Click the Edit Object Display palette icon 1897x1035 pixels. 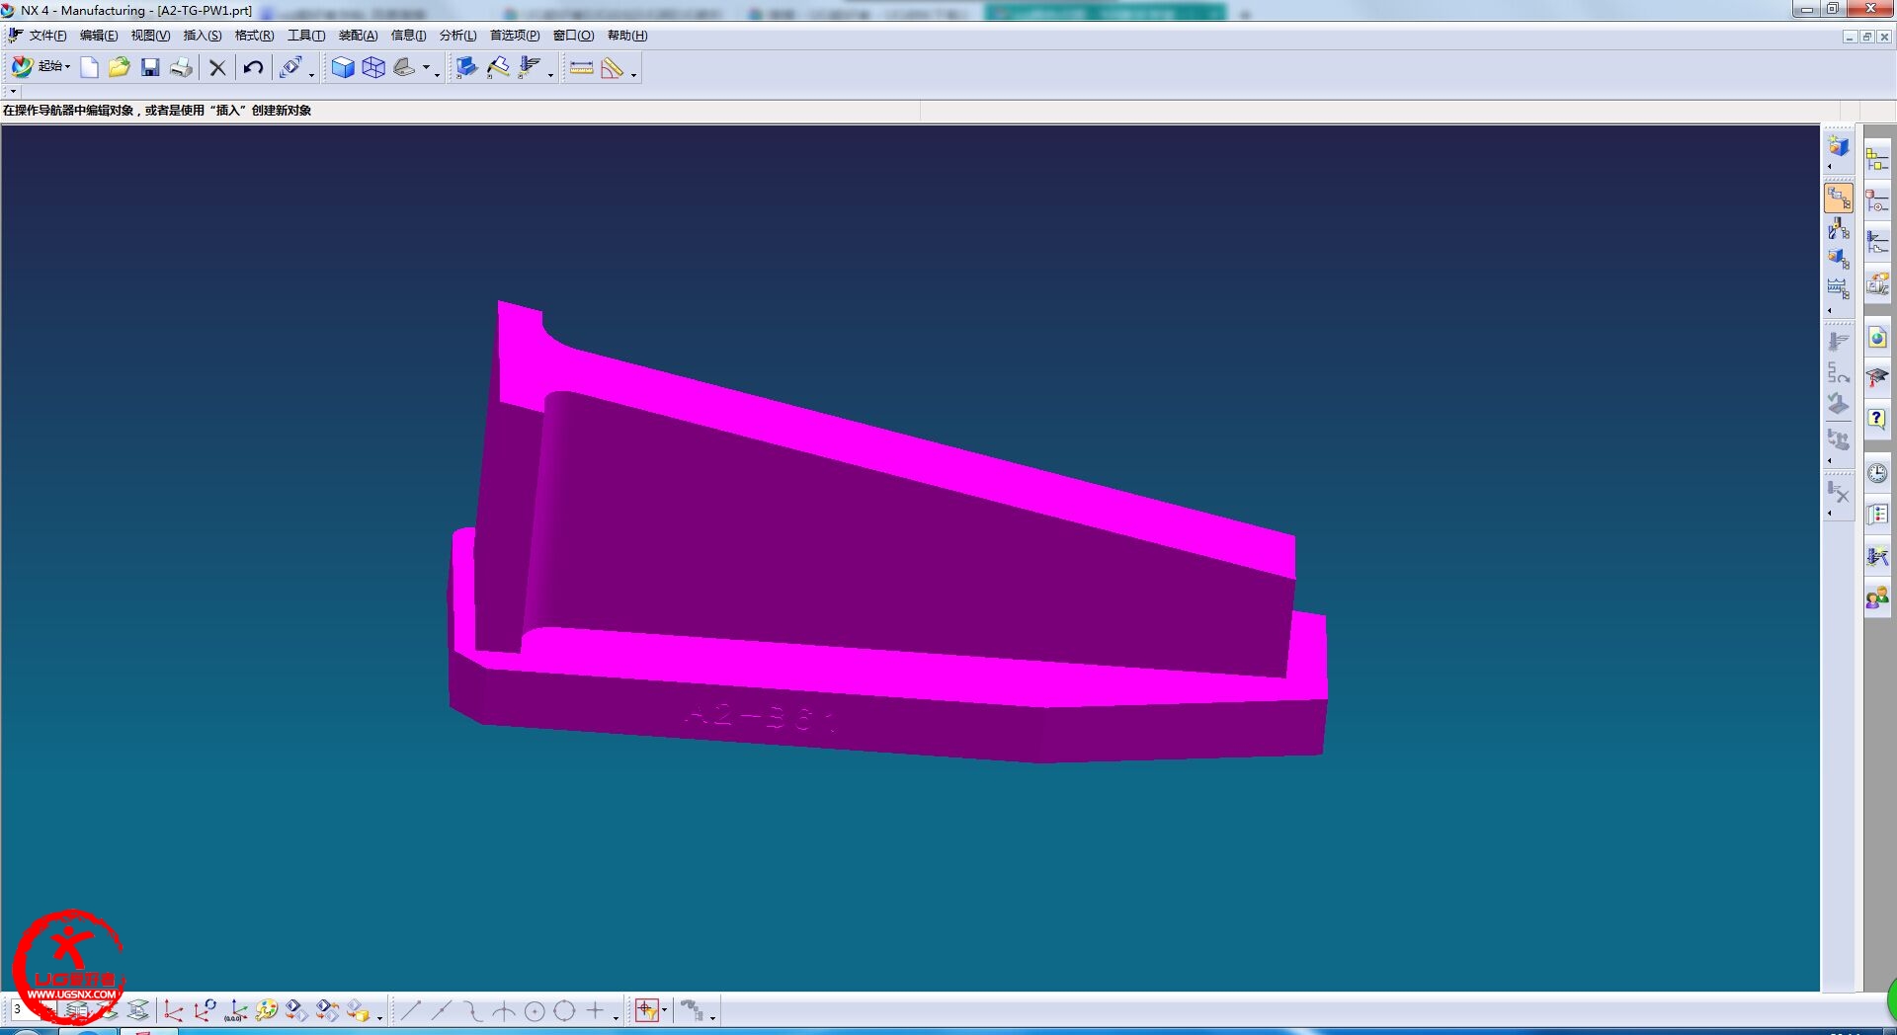click(x=267, y=1011)
